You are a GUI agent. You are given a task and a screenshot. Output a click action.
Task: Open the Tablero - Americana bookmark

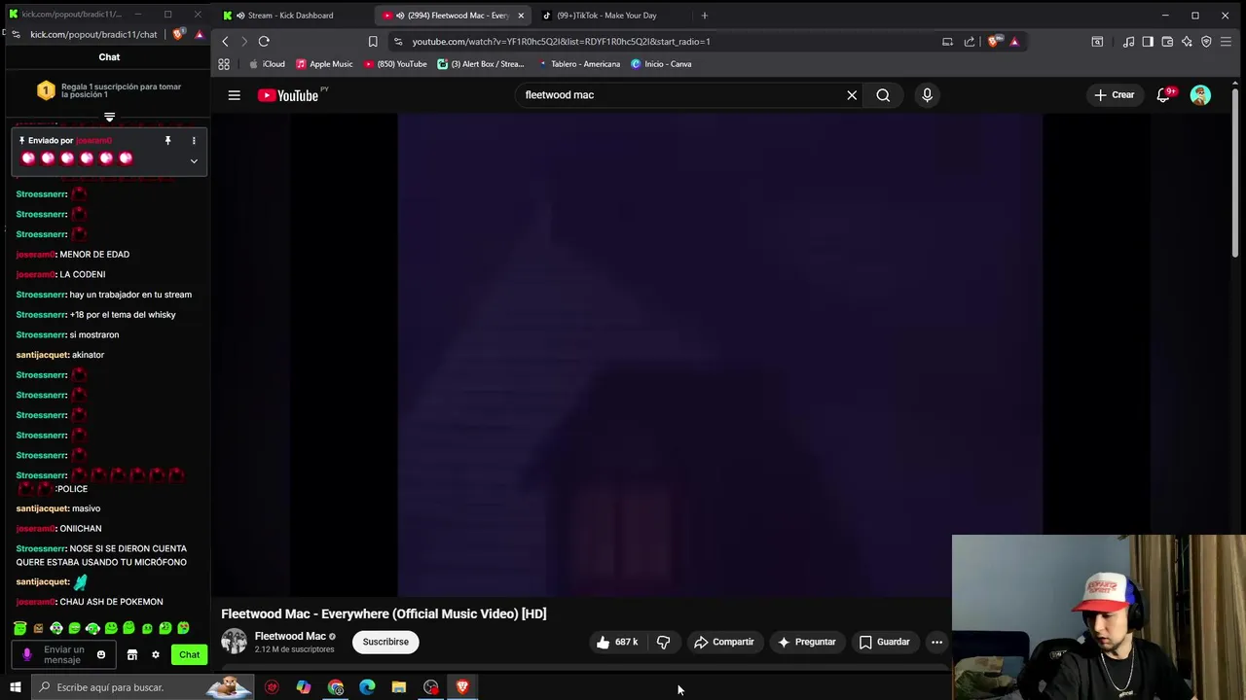click(x=579, y=64)
